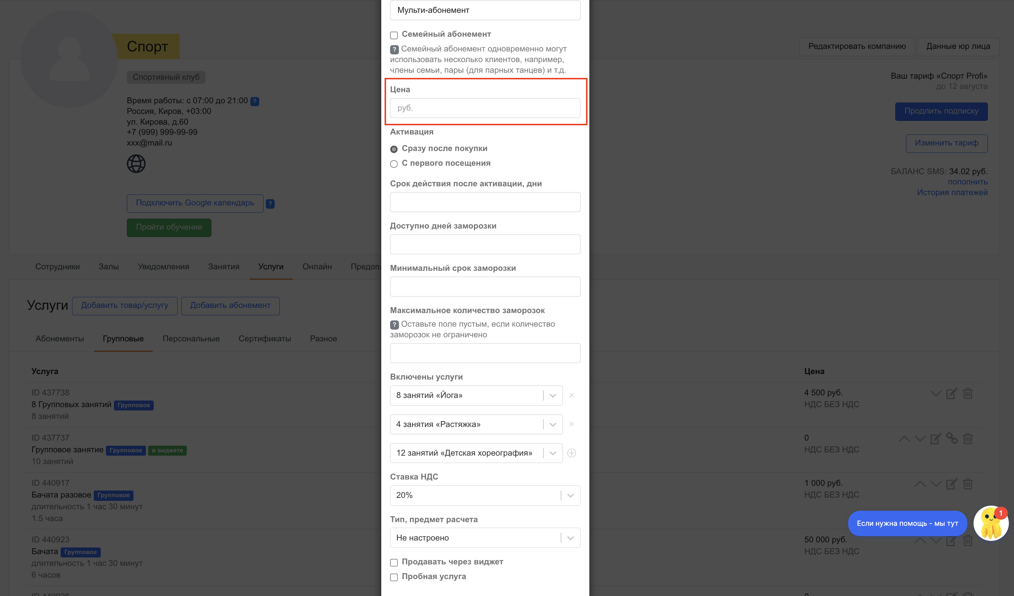The image size is (1014, 596).
Task: Click the plus icon to add another service
Action: (x=571, y=453)
